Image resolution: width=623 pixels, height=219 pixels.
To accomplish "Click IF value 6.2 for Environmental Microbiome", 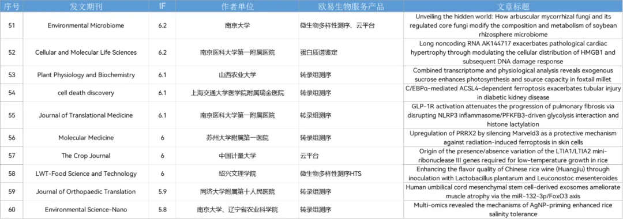I will (x=162, y=25).
